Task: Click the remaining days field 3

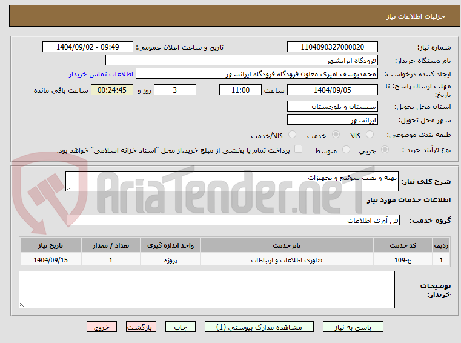Action: 175,90
